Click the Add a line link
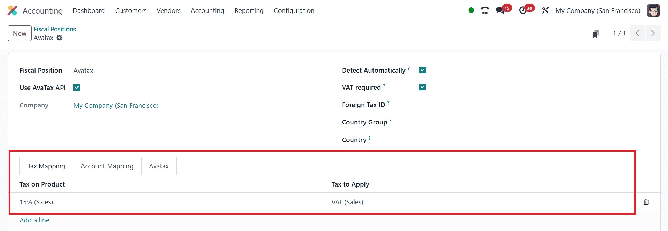Screen dimensions: 668x231 (x=34, y=220)
